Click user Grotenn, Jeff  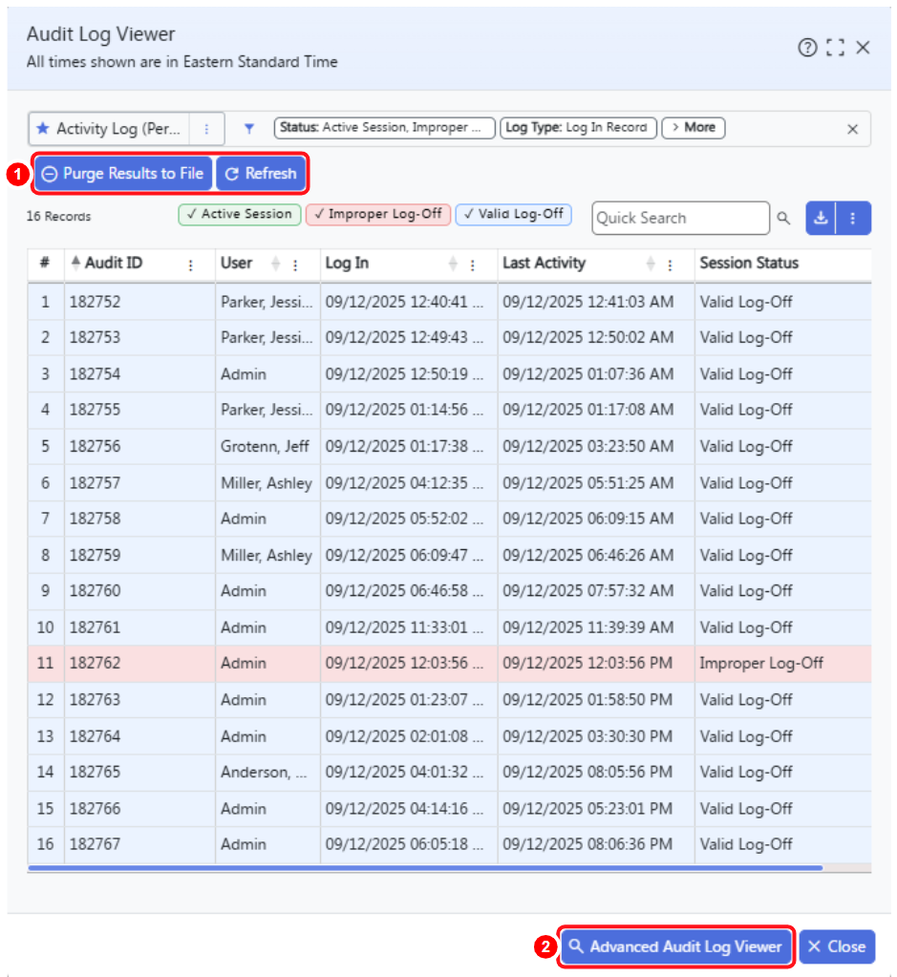tap(265, 447)
